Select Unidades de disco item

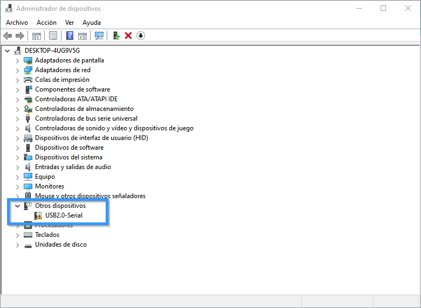(60, 244)
